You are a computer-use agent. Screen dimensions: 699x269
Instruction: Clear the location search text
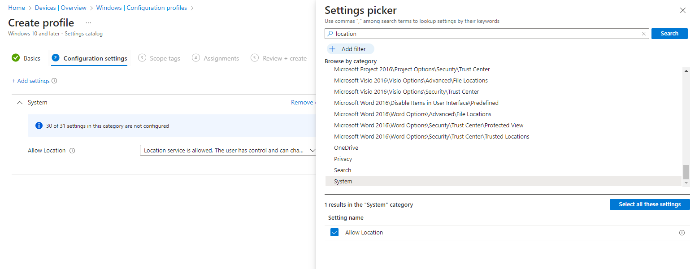pos(644,34)
